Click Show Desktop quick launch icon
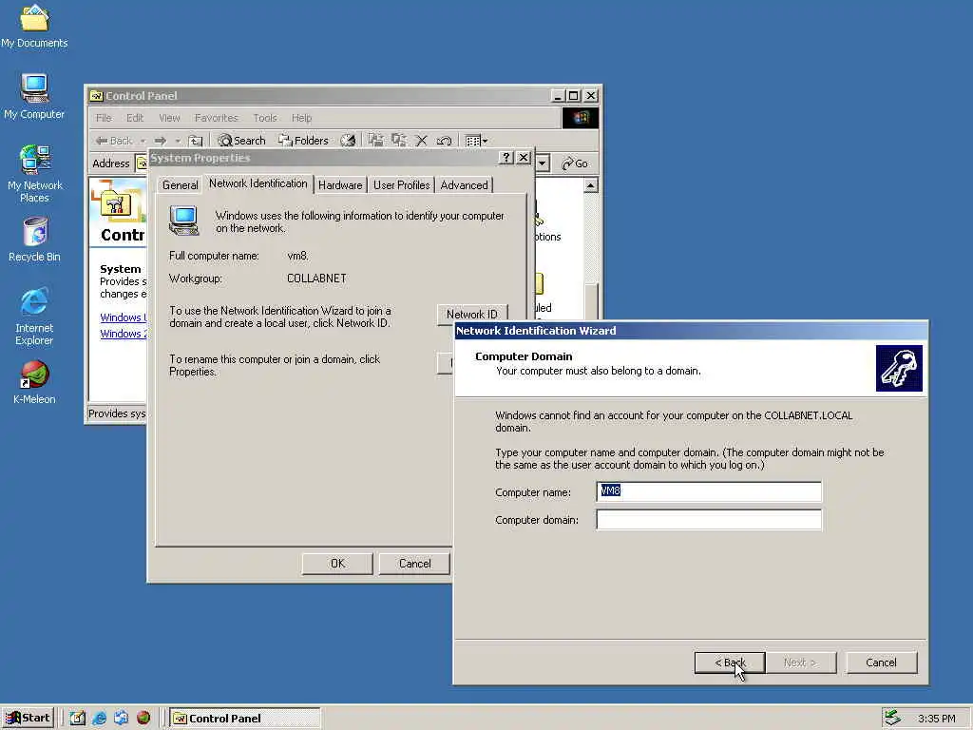The height and width of the screenshot is (730, 973). (x=78, y=719)
